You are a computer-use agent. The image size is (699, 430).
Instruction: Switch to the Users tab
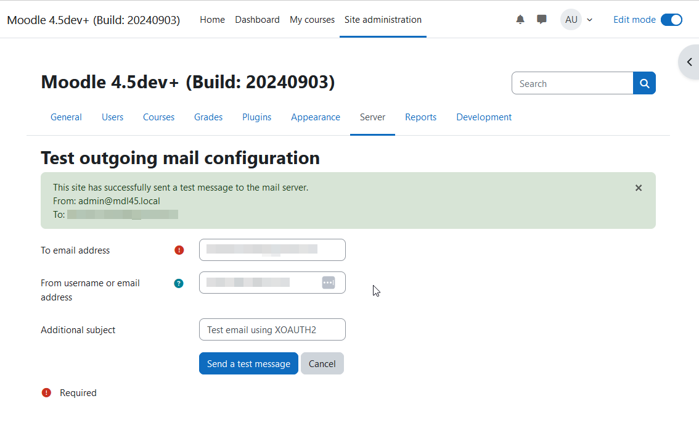click(x=112, y=117)
